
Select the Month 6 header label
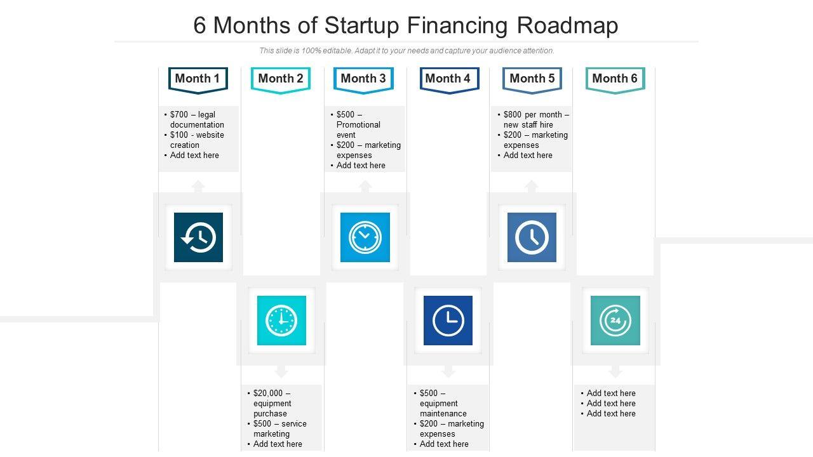[615, 79]
